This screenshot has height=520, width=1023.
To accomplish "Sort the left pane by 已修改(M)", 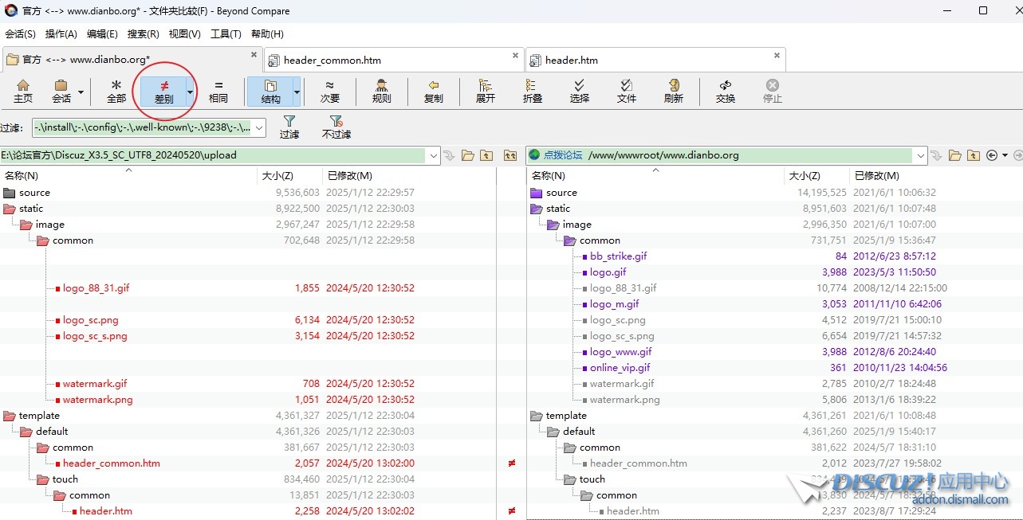I will (349, 176).
